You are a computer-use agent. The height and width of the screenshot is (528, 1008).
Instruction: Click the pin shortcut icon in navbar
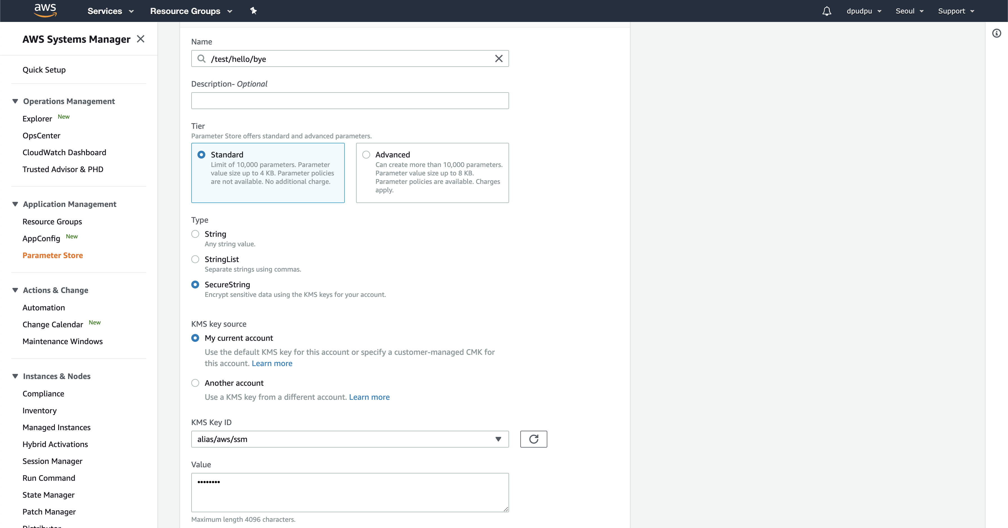pyautogui.click(x=253, y=11)
